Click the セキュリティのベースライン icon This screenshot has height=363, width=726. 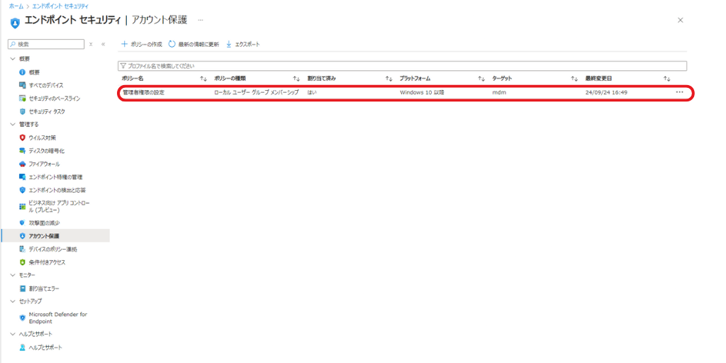click(22, 99)
